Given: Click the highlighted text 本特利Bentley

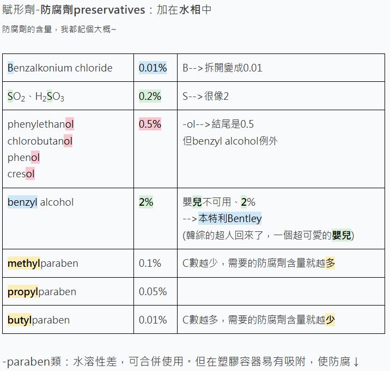Looking at the screenshot, I should [230, 219].
